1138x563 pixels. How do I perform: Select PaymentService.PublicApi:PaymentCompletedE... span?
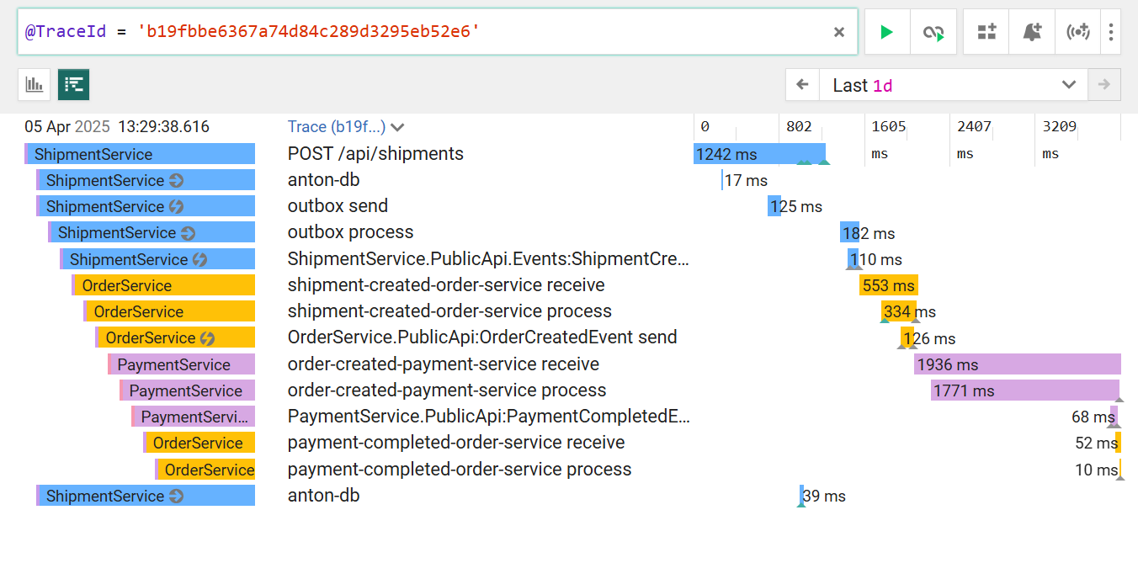point(488,417)
